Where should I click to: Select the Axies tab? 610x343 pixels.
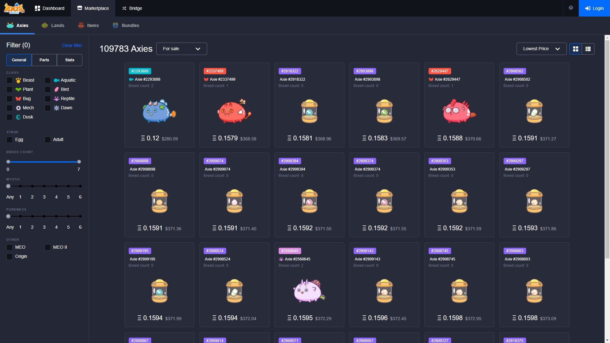tap(17, 25)
